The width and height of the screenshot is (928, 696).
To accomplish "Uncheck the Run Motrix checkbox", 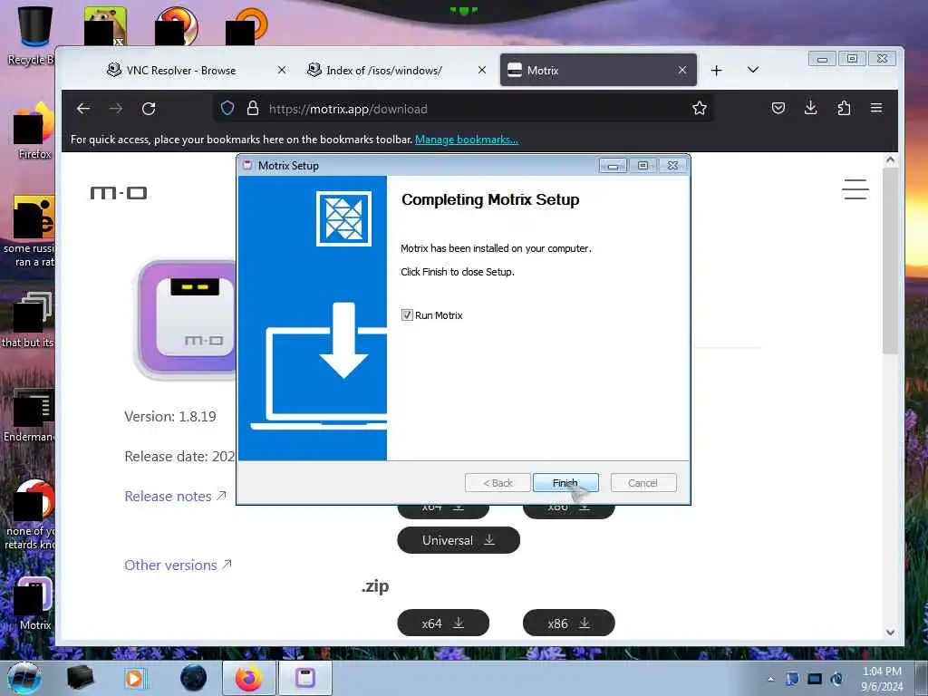I will pyautogui.click(x=407, y=314).
